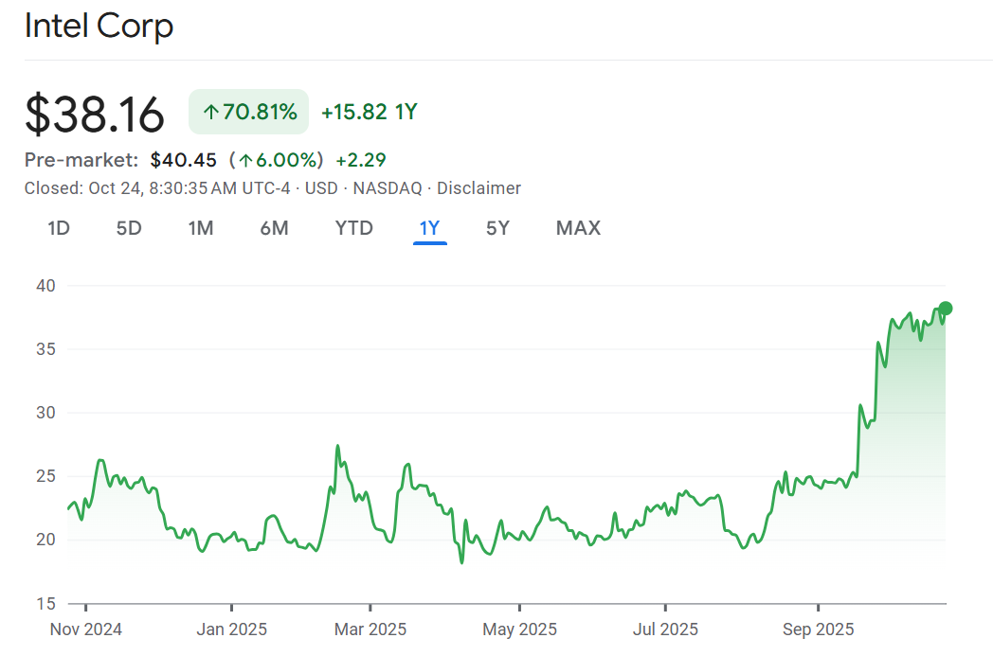The width and height of the screenshot is (993, 656).
Task: Click the green endpoint dot on chart
Action: coord(945,308)
